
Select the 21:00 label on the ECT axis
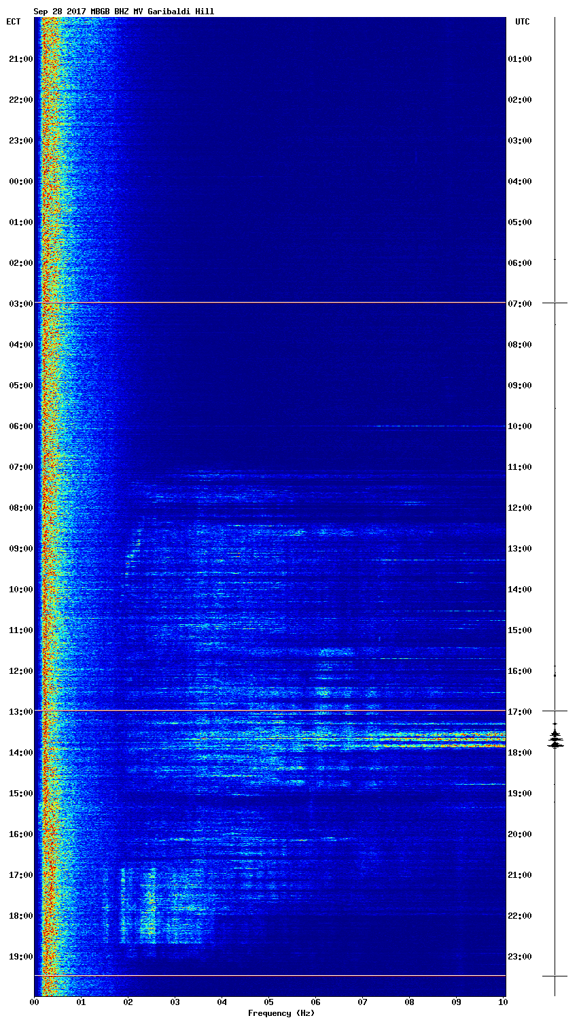[21, 59]
